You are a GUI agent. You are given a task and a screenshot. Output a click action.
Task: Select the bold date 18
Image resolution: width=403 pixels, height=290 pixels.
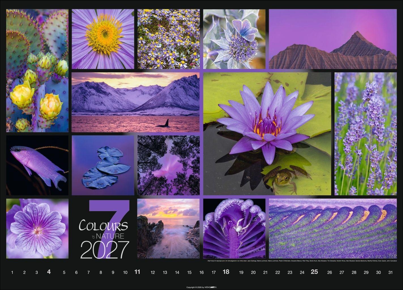tap(226, 272)
